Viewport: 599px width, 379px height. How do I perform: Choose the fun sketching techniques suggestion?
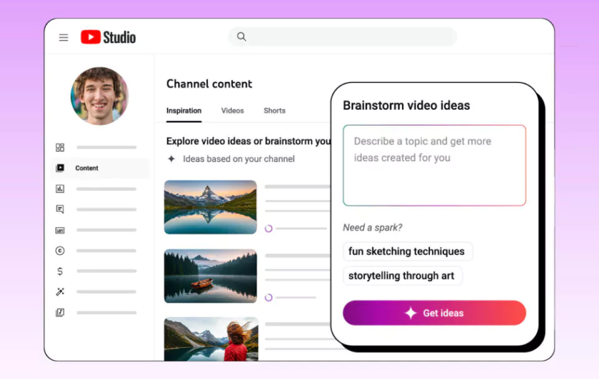(x=407, y=251)
